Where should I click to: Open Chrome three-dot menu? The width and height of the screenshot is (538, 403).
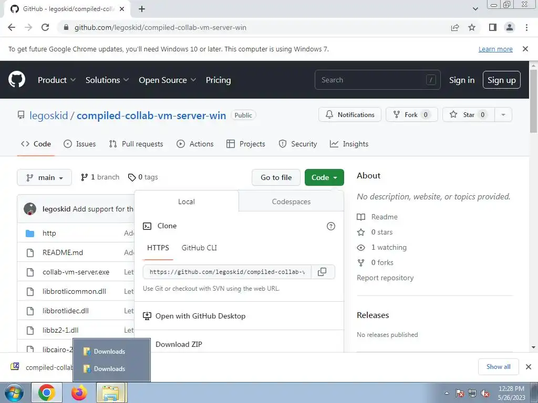(526, 27)
